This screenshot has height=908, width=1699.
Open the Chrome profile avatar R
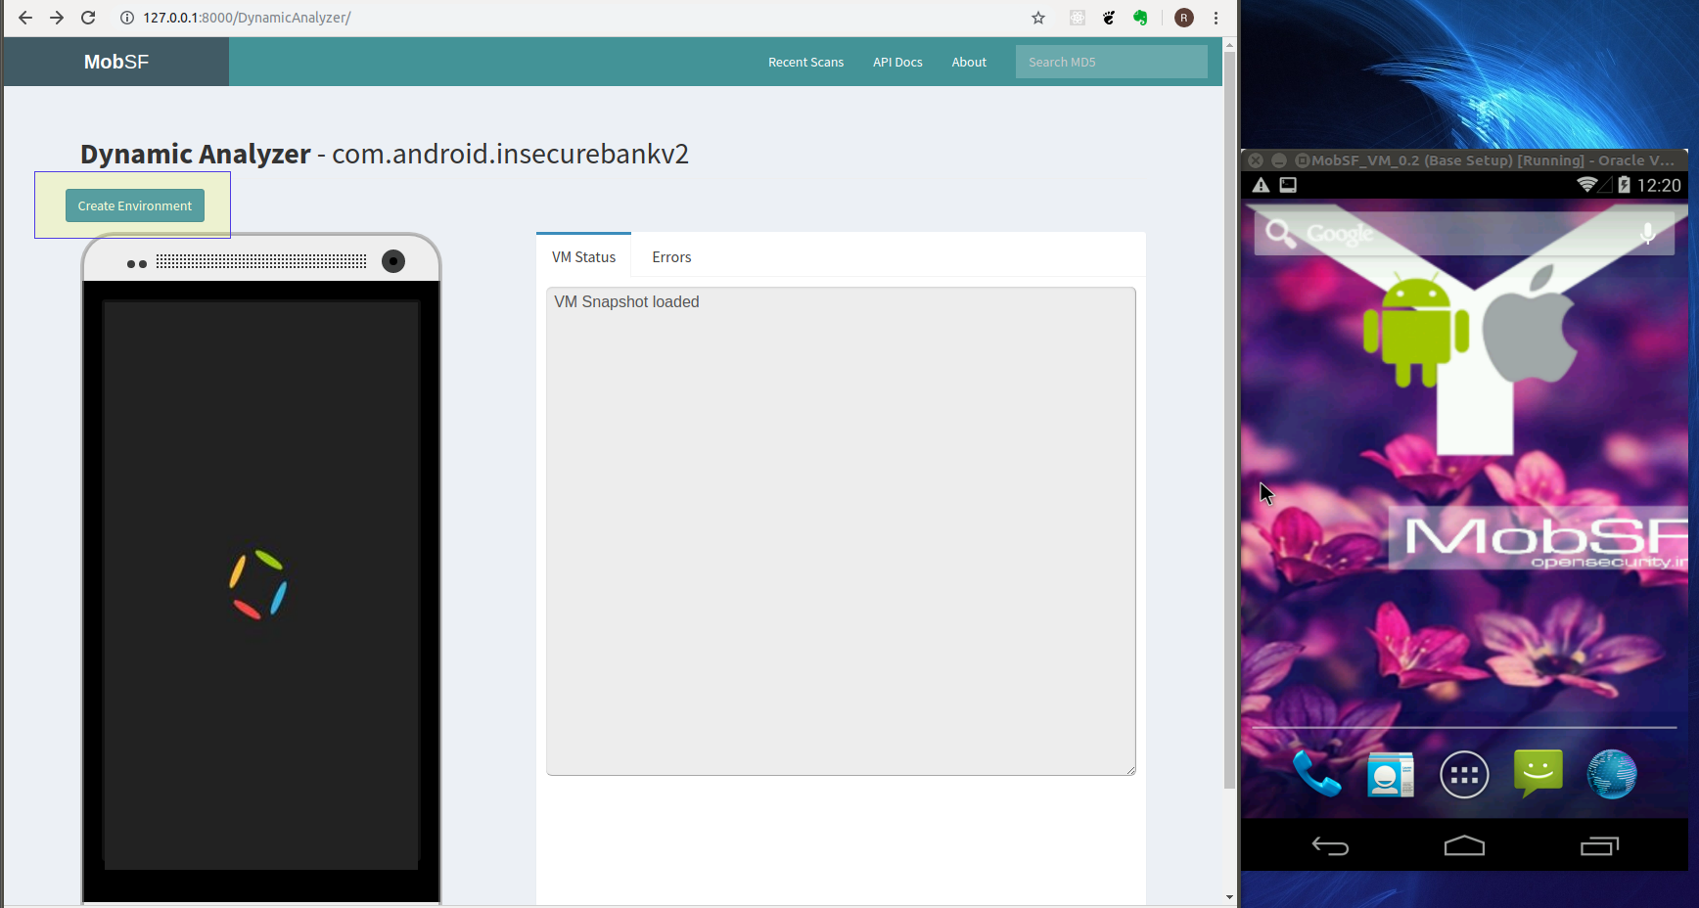[x=1184, y=18]
